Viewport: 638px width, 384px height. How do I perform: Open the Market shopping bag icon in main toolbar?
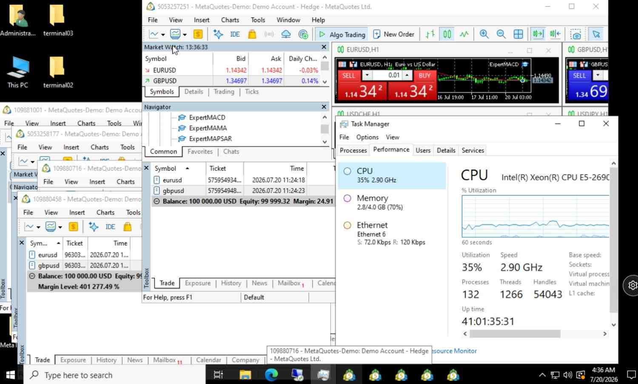(x=252, y=34)
